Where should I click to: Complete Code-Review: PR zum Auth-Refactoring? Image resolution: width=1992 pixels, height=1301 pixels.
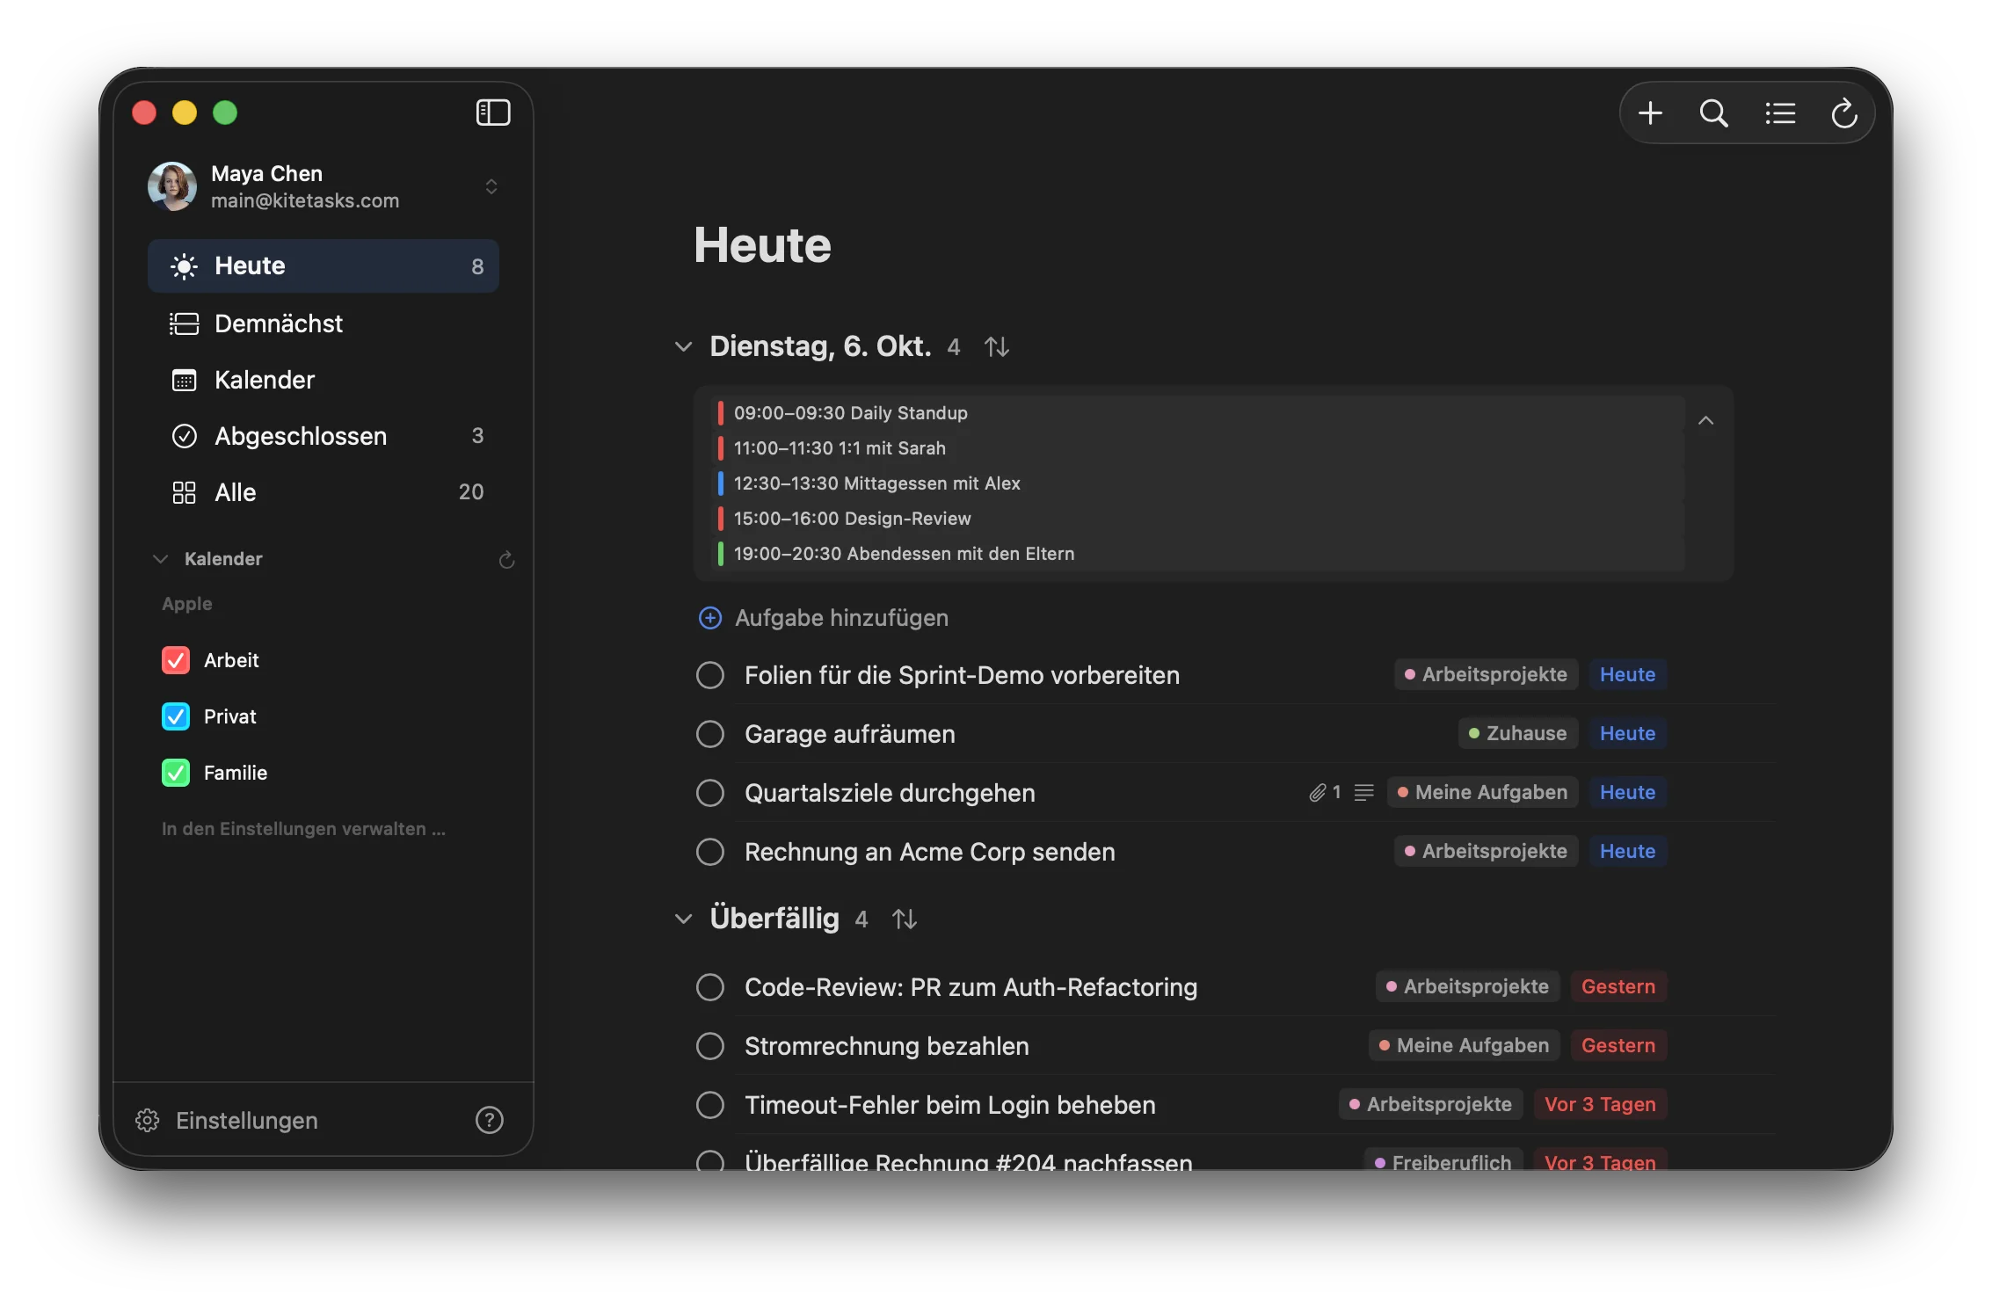coord(709,987)
